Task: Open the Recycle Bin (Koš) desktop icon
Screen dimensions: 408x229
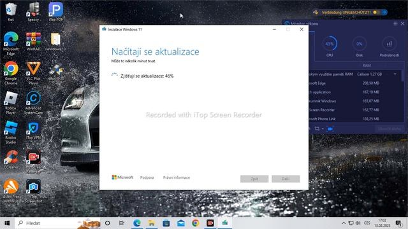Action: point(11,11)
